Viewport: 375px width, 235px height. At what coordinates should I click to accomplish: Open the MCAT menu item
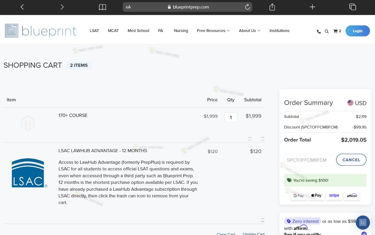(x=113, y=31)
